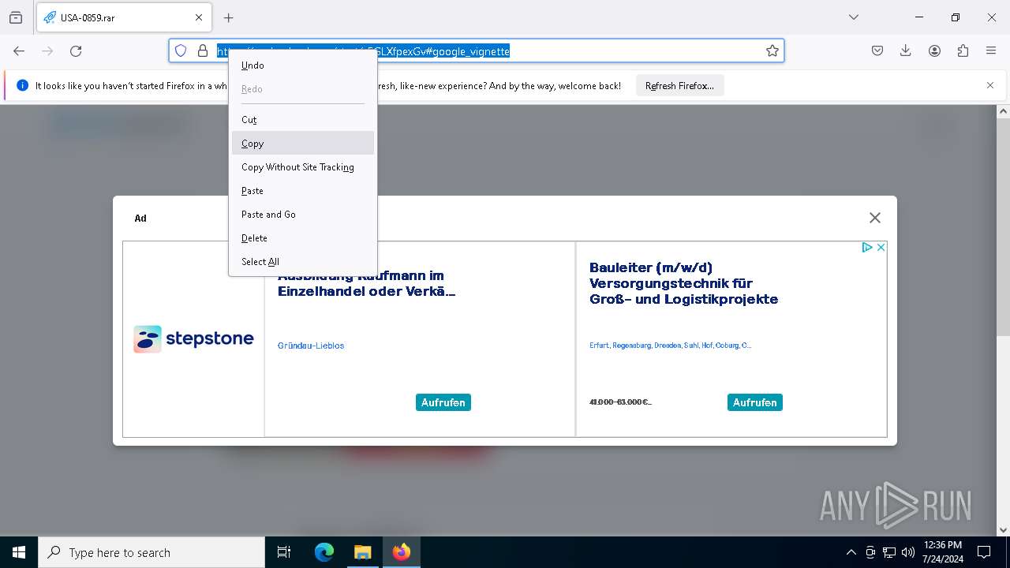The height and width of the screenshot is (568, 1010).
Task: Bookmark this page with star icon
Action: [772, 50]
